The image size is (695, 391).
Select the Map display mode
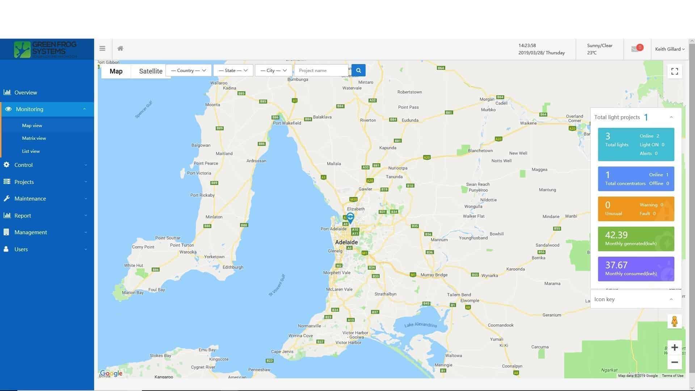(x=116, y=71)
